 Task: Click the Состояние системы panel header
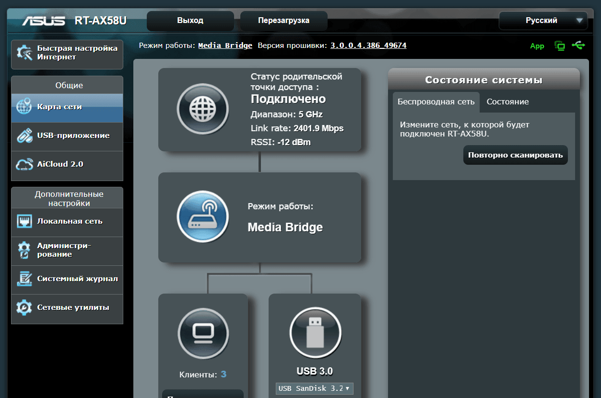point(484,80)
